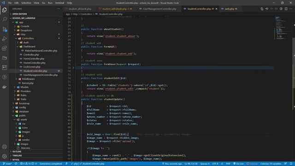
Task: Open the .htaccess file in the explorer
Action: [25, 148]
